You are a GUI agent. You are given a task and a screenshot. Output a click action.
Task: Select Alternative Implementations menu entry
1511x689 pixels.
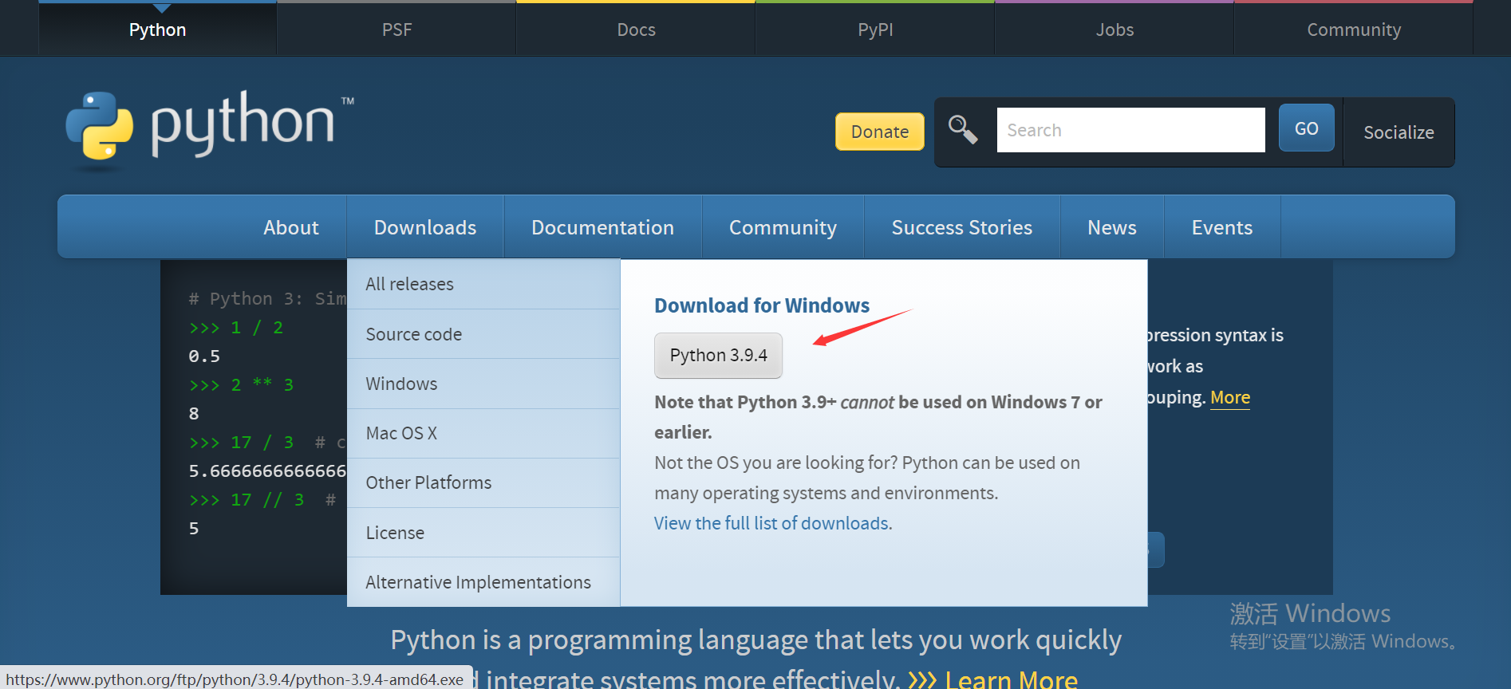pos(478,582)
